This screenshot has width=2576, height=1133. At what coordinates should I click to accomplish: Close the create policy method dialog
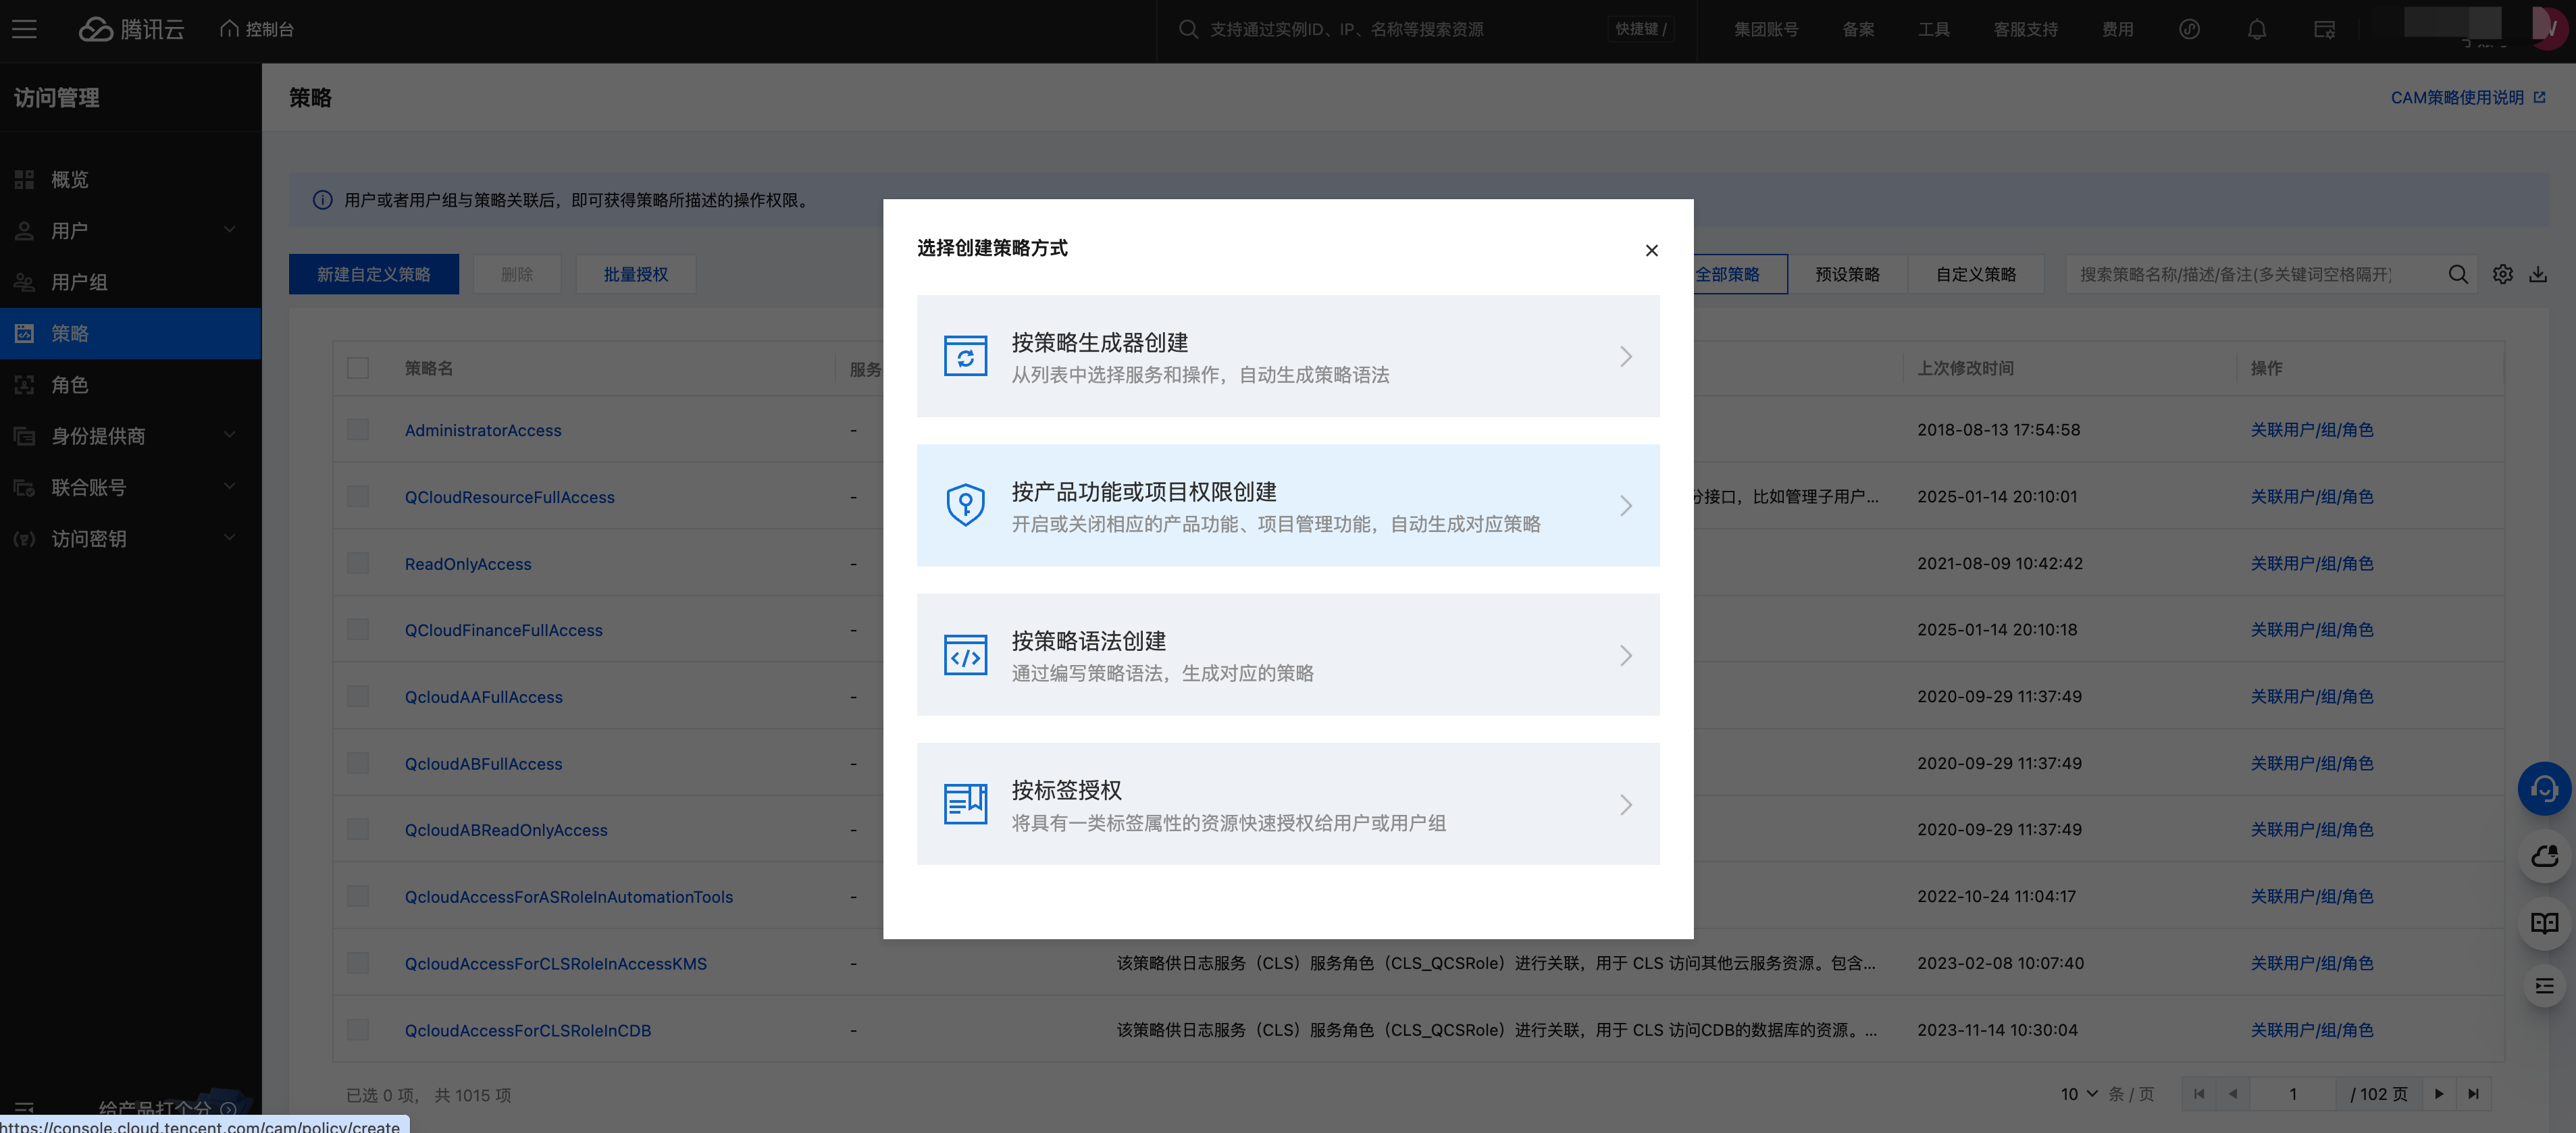1652,250
